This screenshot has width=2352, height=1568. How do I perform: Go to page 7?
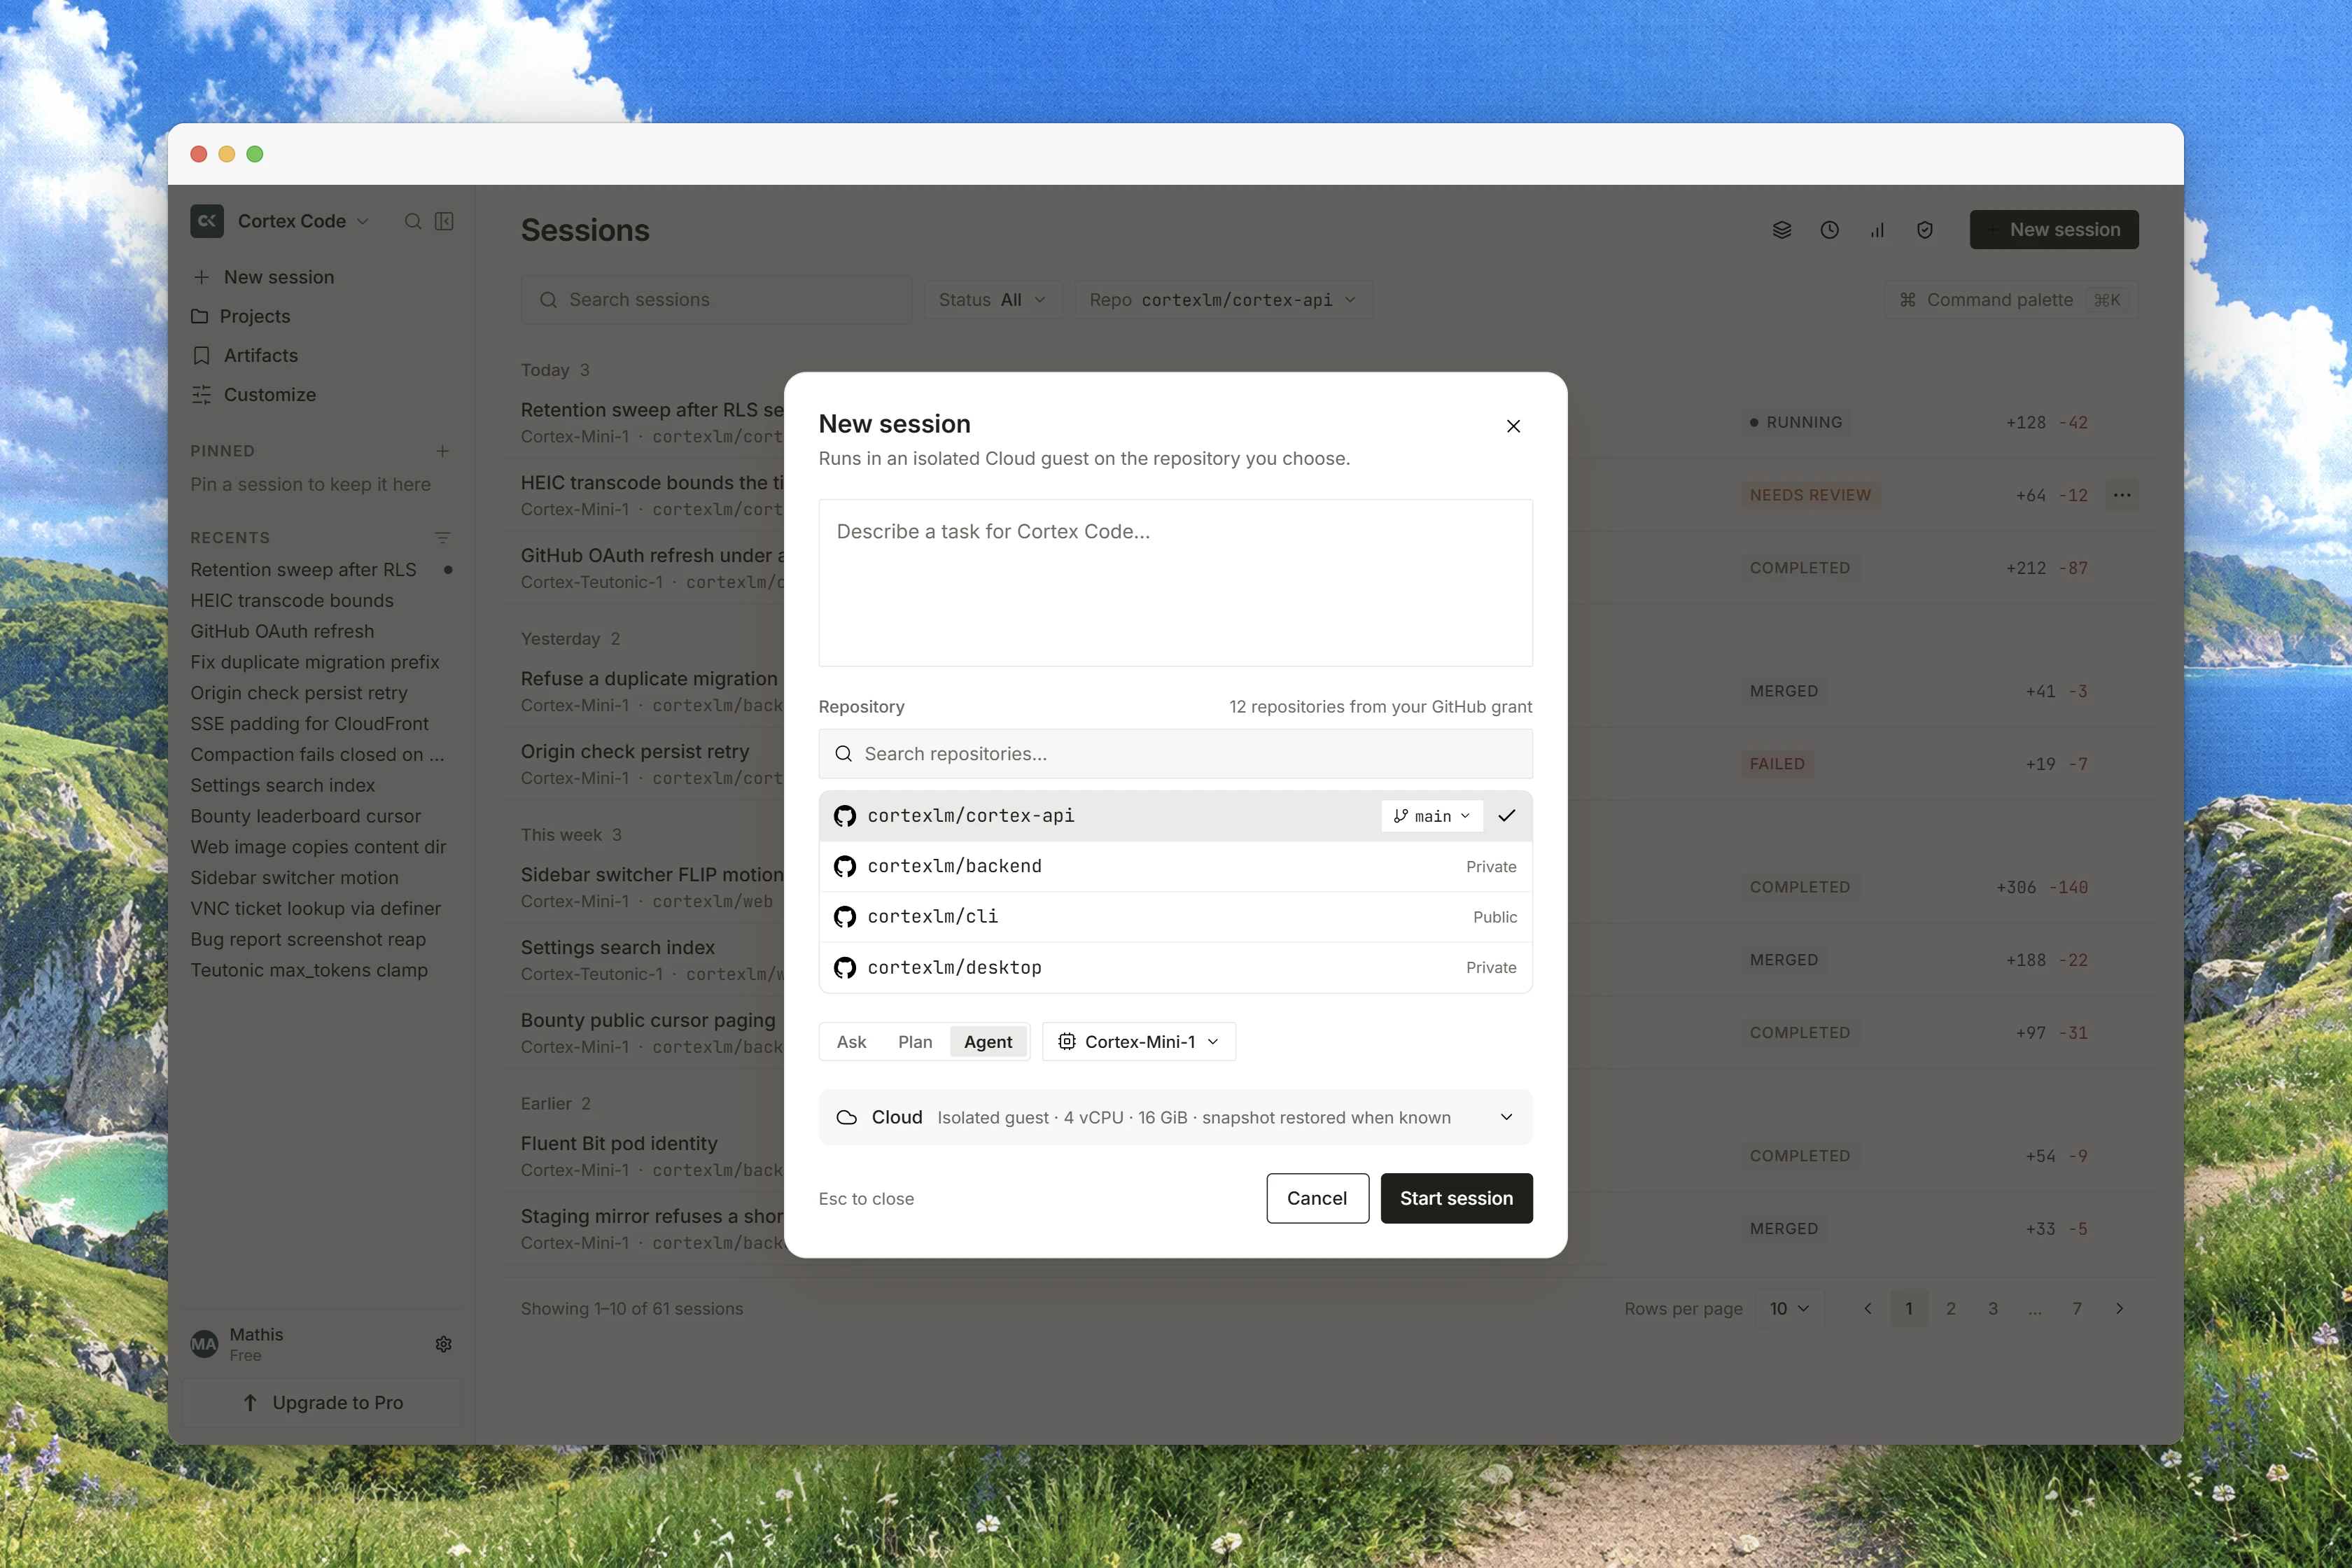point(2077,1309)
